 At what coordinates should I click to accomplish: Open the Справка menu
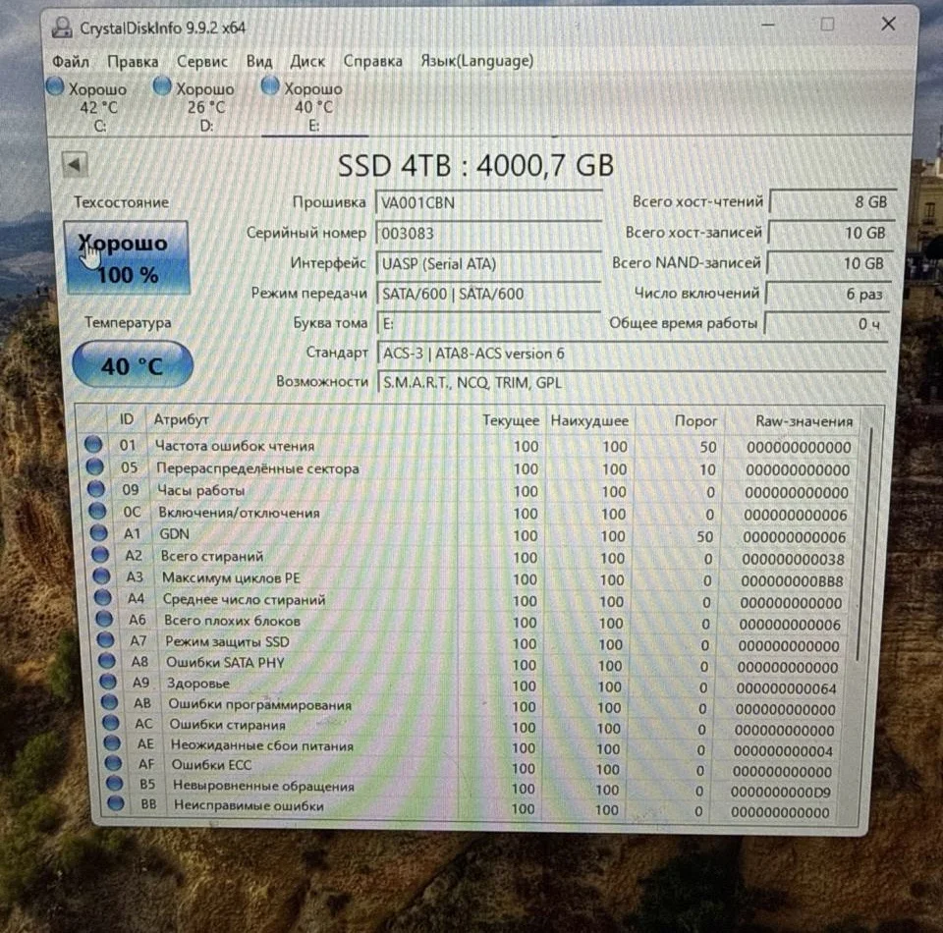[x=373, y=61]
